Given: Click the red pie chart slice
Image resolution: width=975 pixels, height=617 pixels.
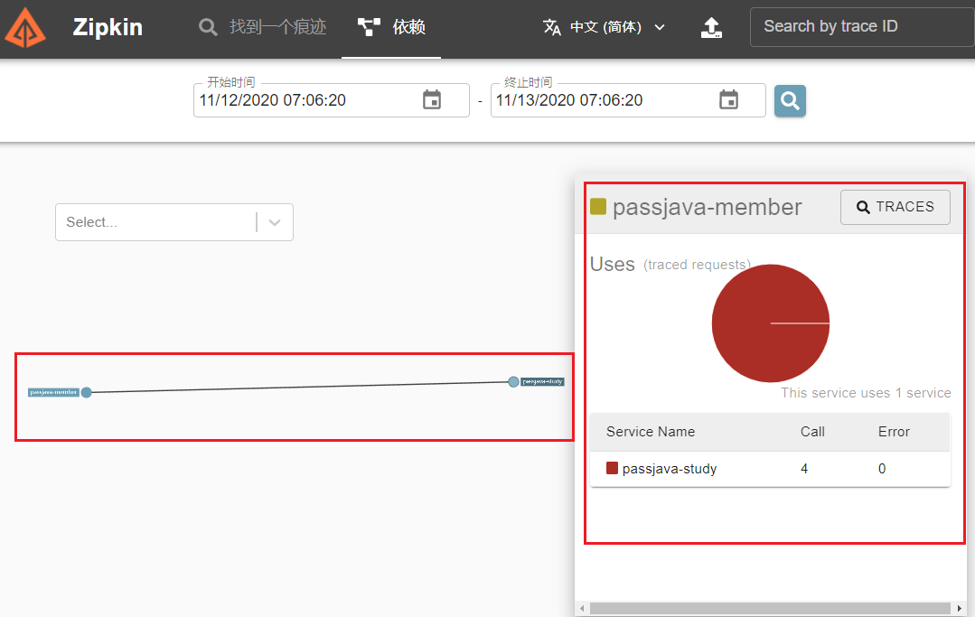Looking at the screenshot, I should [x=759, y=334].
